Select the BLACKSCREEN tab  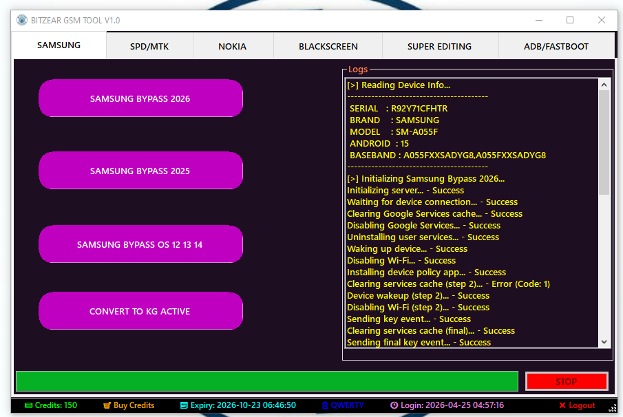point(328,47)
